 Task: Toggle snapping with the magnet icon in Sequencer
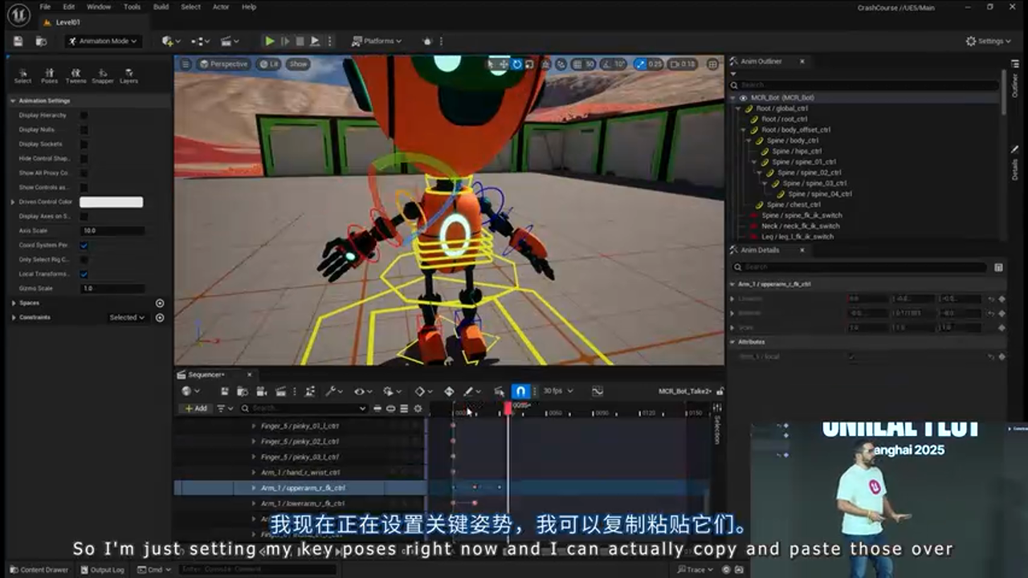pyautogui.click(x=522, y=391)
